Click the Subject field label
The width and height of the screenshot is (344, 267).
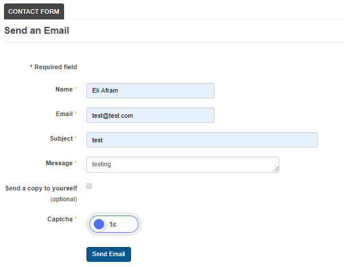point(61,138)
